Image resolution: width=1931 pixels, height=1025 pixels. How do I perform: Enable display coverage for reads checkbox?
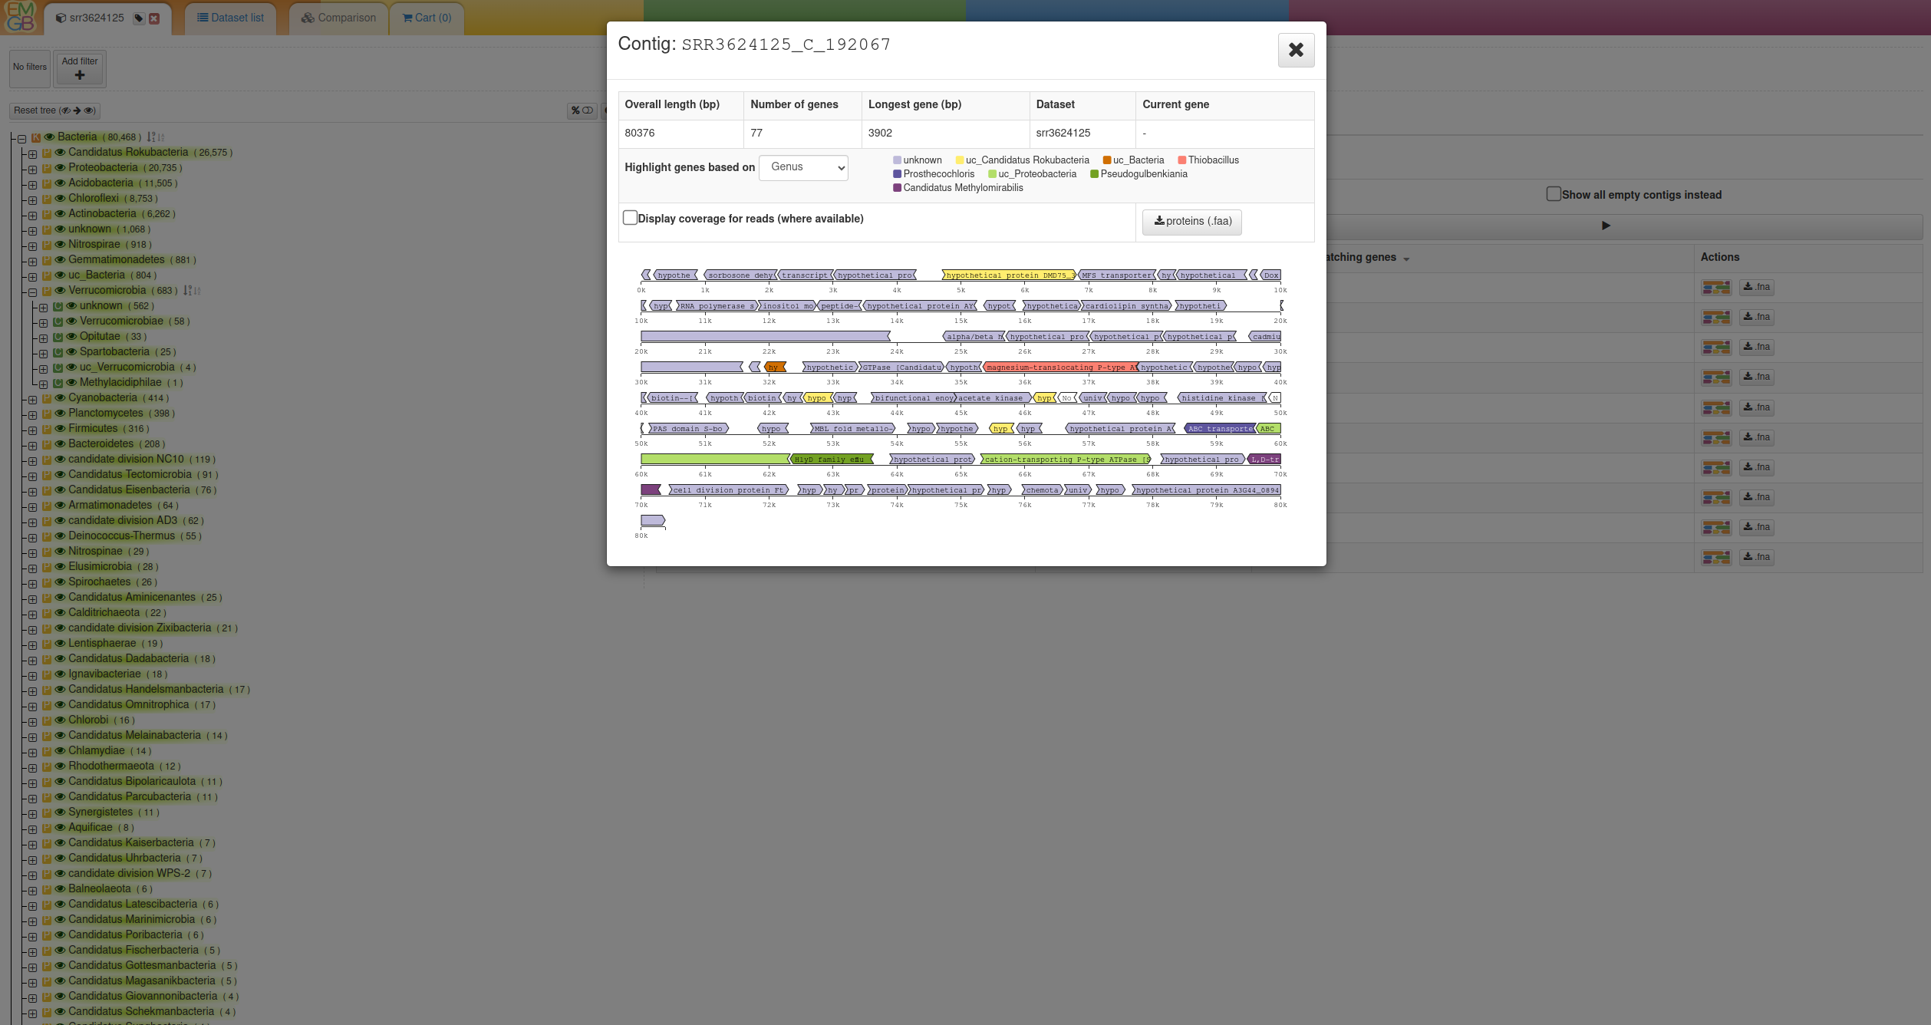[x=630, y=218]
